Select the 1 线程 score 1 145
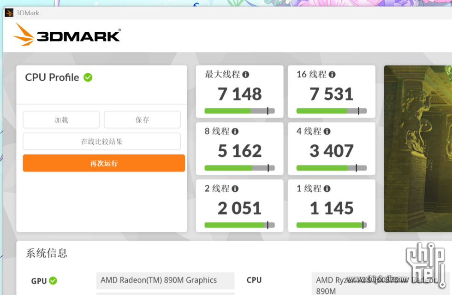Viewport: 452px width, 295px height. (332, 208)
